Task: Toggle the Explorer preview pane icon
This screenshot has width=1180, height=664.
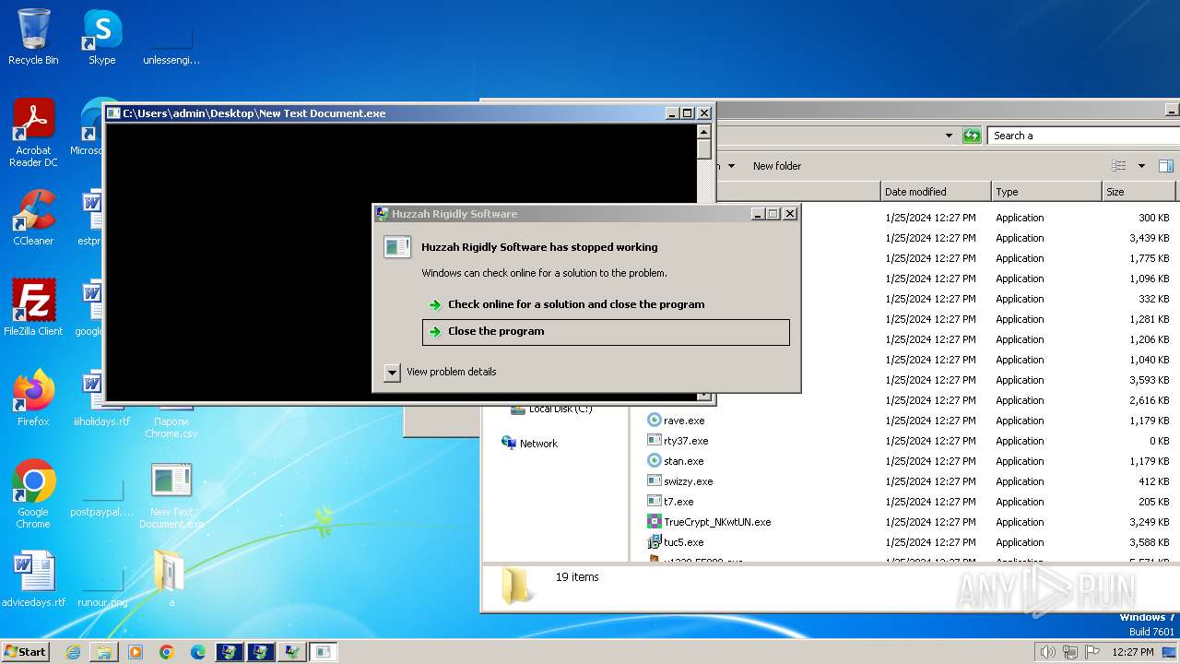Action: (x=1166, y=166)
